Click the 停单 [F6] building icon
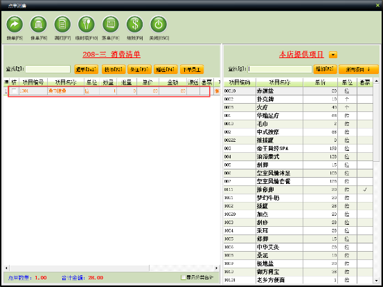Screen dimensions: 383x287 [38, 24]
